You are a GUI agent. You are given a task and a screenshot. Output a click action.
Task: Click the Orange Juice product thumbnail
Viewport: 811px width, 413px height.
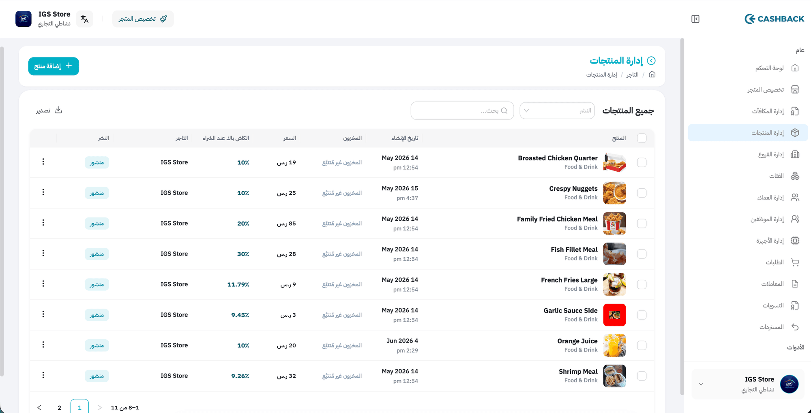pos(614,345)
